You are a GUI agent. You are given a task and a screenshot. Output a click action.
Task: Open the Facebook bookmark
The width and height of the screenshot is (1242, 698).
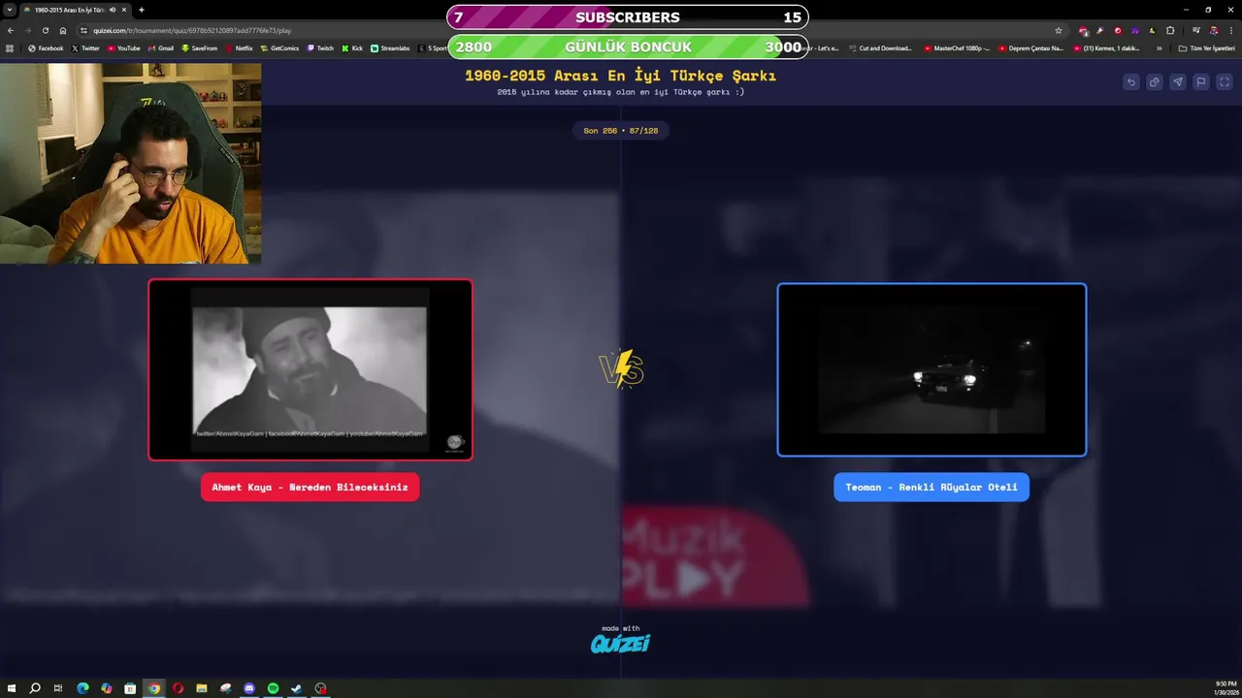(x=46, y=48)
